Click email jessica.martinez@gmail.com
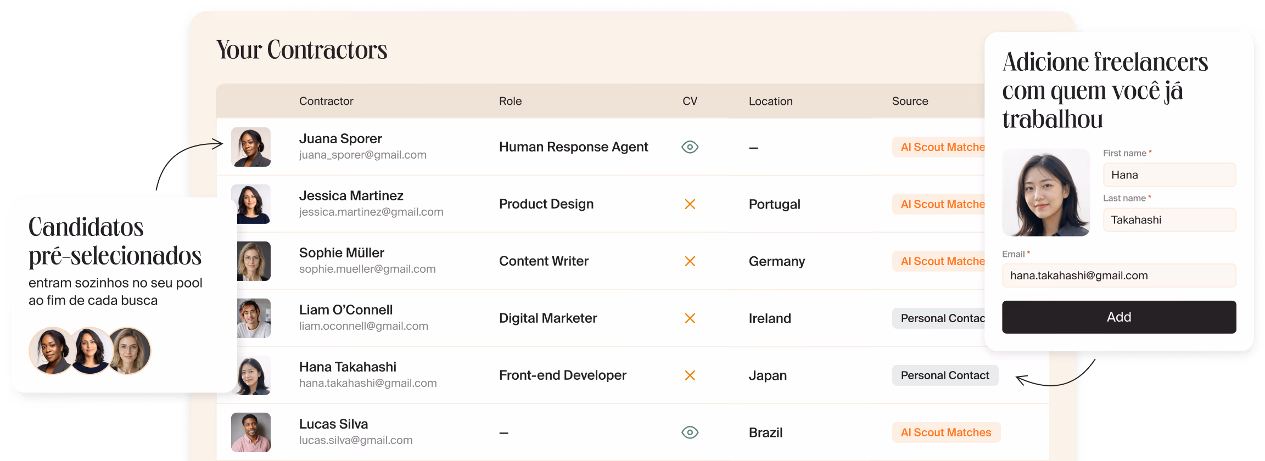The width and height of the screenshot is (1265, 461). (371, 212)
